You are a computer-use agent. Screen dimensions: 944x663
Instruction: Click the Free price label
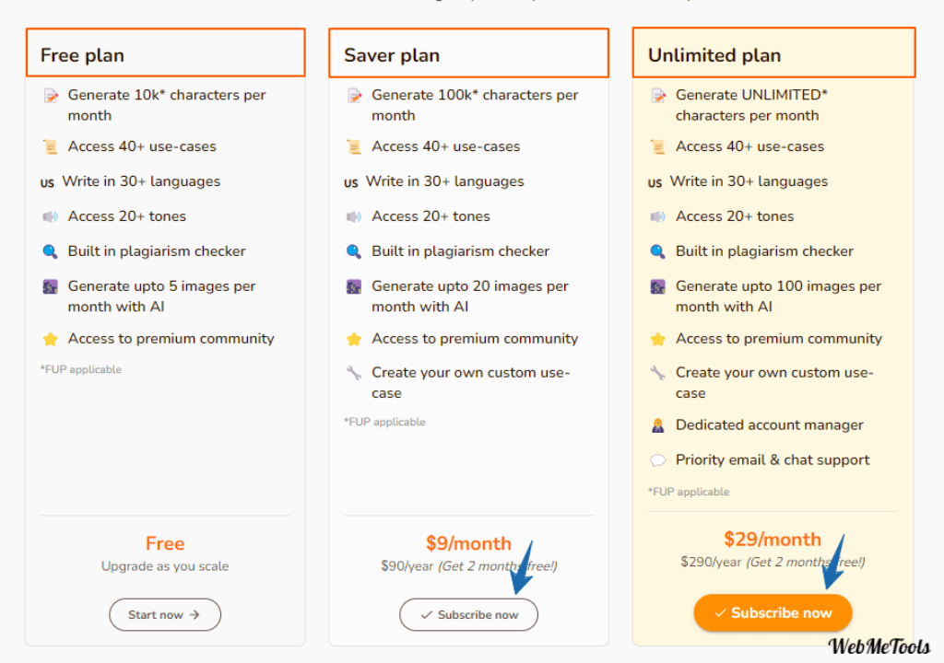coord(165,543)
